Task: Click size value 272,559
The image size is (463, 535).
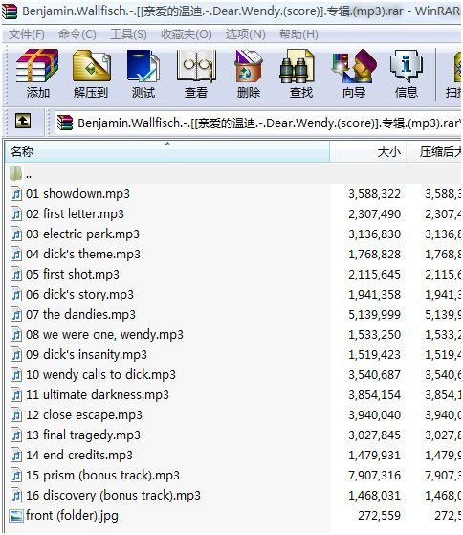Action: coord(379,516)
